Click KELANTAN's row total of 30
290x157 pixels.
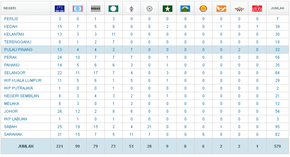[277, 34]
